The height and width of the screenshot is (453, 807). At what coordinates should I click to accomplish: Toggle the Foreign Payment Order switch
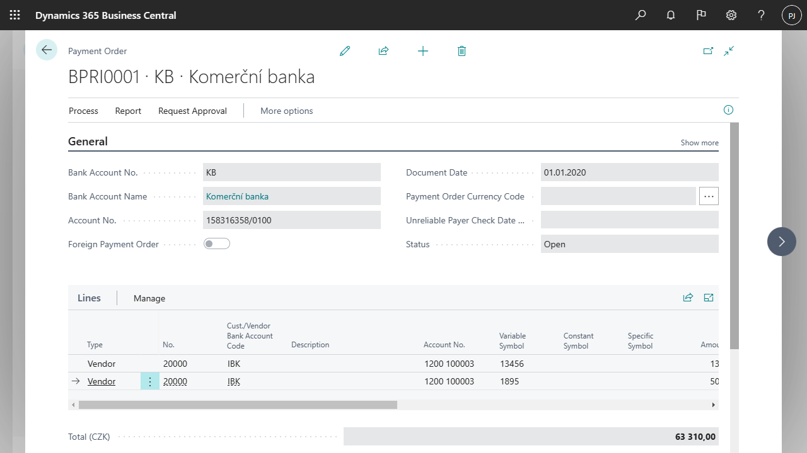pos(217,243)
